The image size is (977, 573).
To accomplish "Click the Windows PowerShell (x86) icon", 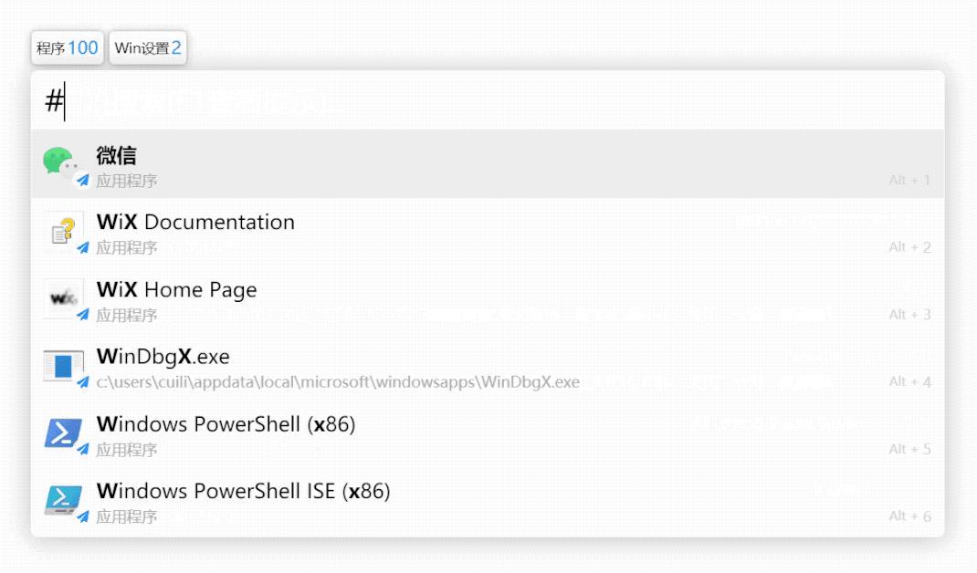I will 62,433.
